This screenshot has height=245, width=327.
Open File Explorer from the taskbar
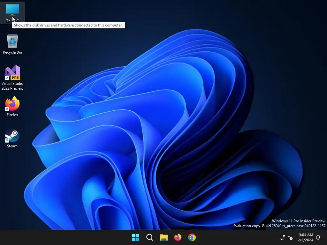[164, 237]
